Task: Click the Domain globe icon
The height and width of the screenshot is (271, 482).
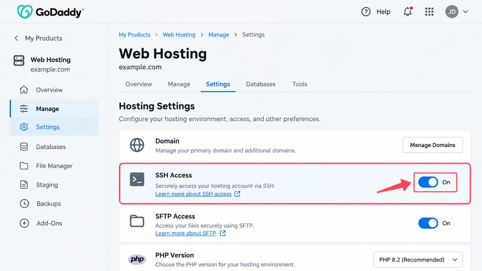Action: point(137,145)
